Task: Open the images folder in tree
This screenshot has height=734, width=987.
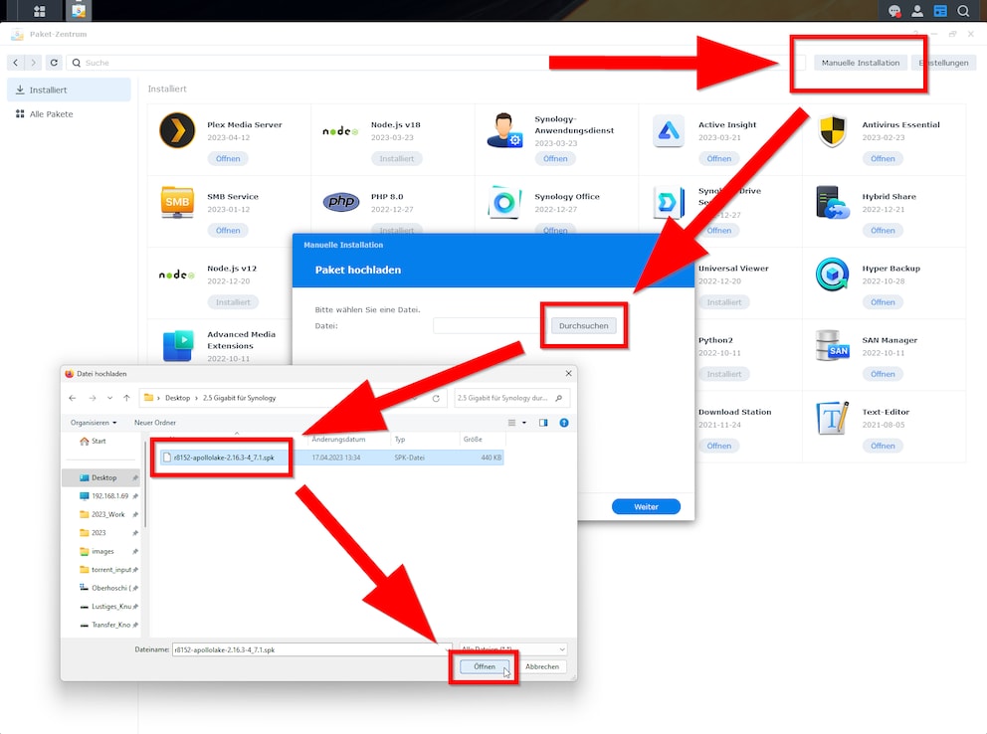Action: click(100, 551)
